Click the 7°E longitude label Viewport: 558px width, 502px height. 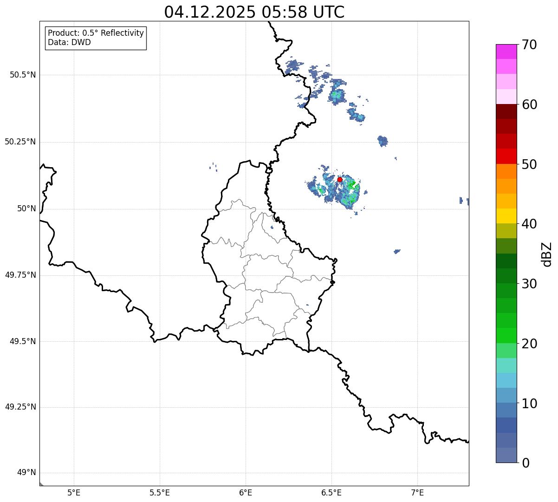[x=417, y=493]
